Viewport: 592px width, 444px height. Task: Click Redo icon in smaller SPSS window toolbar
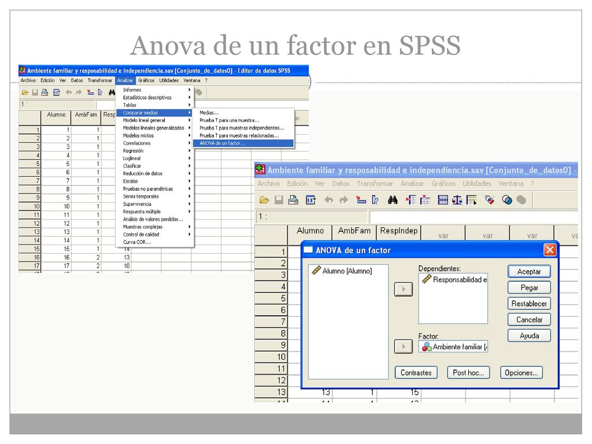coord(79,92)
